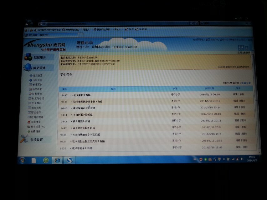Click the 名家博客 sidebar icon

coord(29,122)
